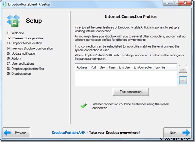The height and width of the screenshot is (142, 195).
Task: Click the EnvUser column header
Action: pyautogui.click(x=125, y=67)
